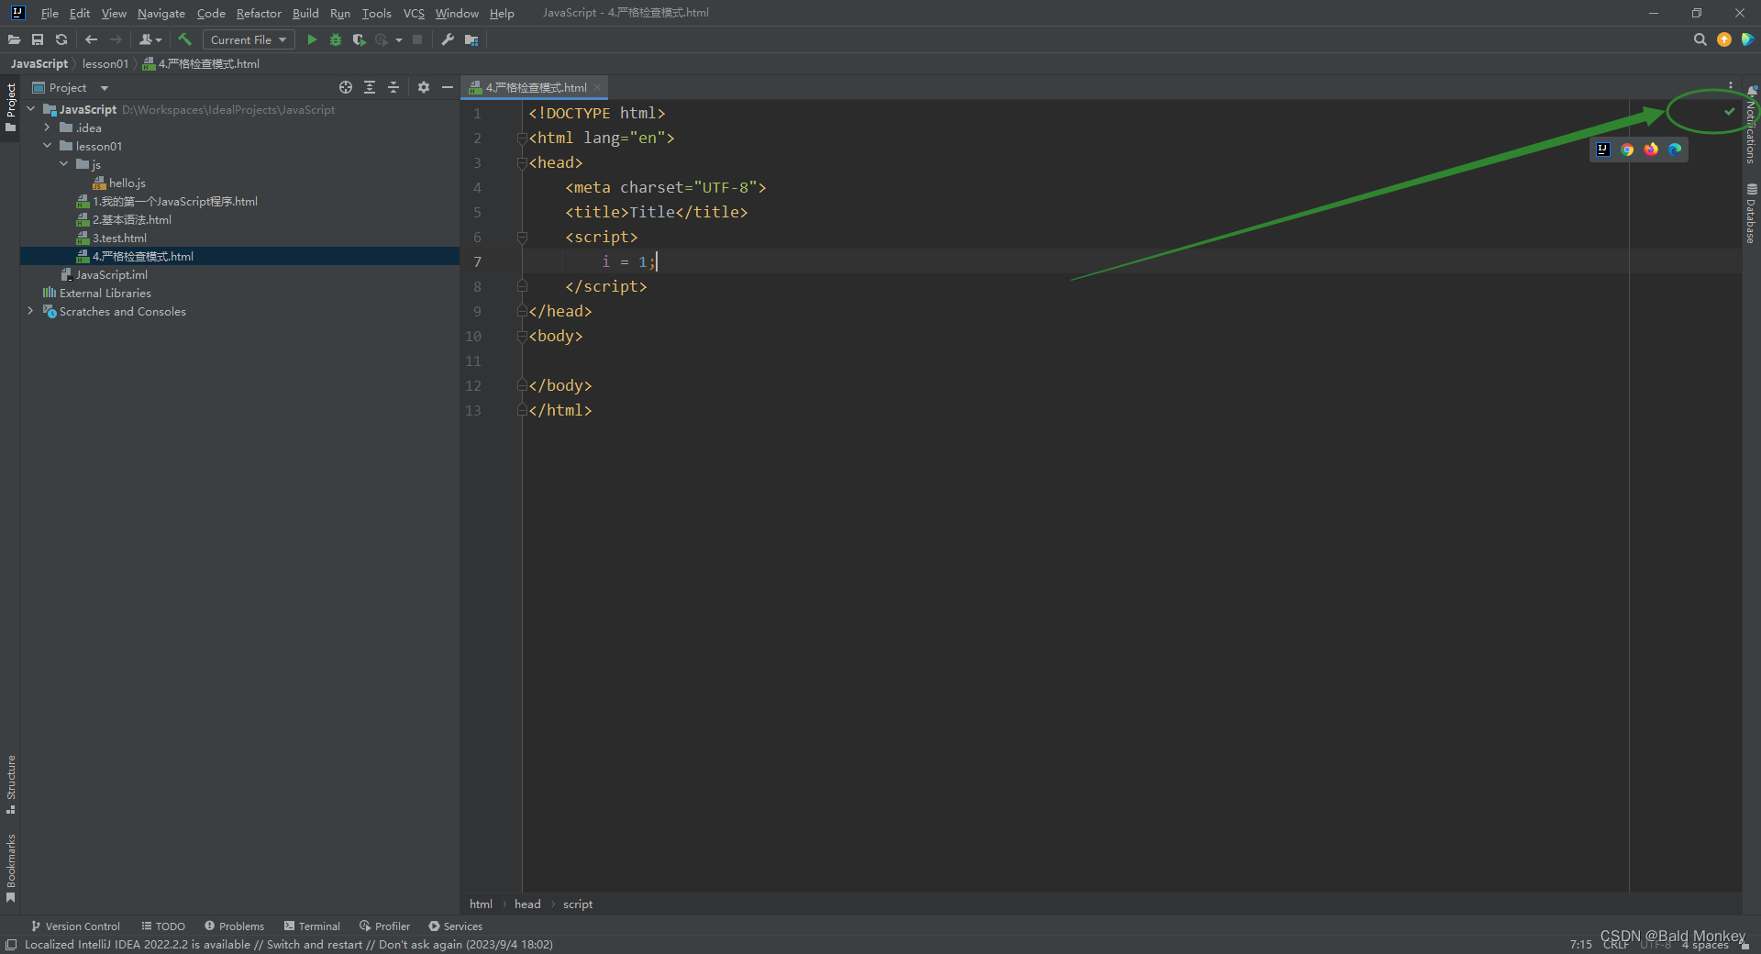
Task: Click line number 7 in the gutter
Action: pos(477,262)
